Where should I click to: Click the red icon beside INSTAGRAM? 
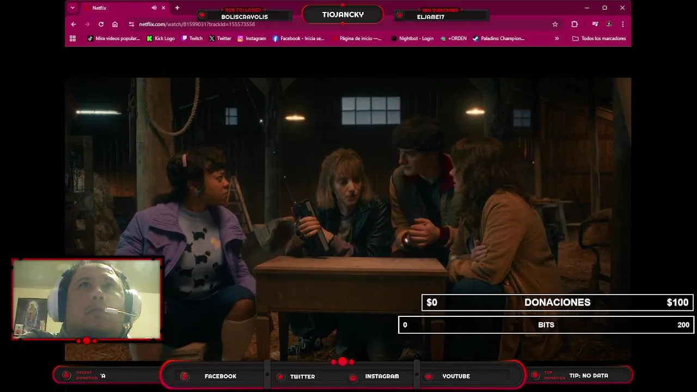(353, 377)
